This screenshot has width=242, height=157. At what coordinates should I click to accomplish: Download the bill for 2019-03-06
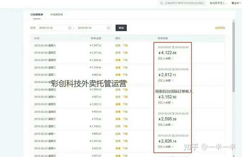pos(125,68)
